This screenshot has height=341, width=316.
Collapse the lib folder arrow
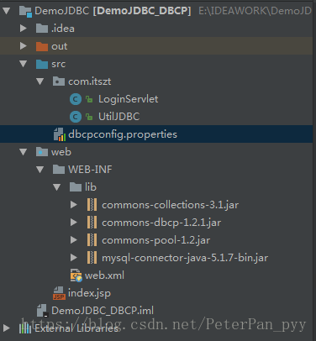[57, 187]
